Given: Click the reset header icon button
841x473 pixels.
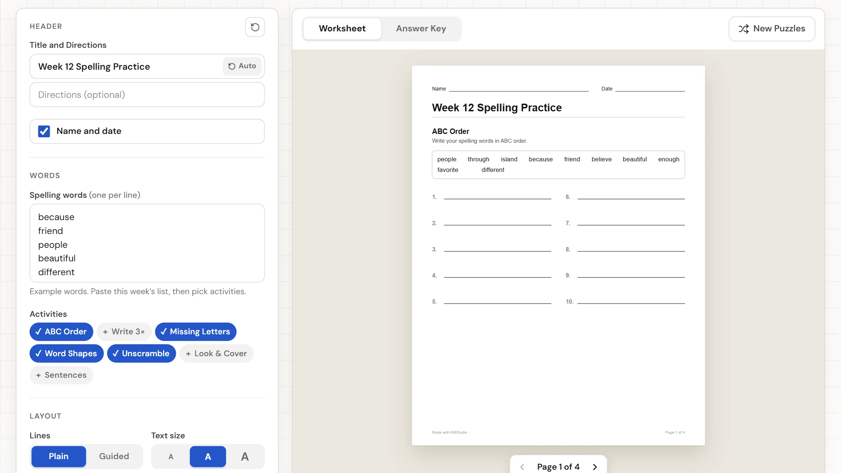Looking at the screenshot, I should point(255,27).
